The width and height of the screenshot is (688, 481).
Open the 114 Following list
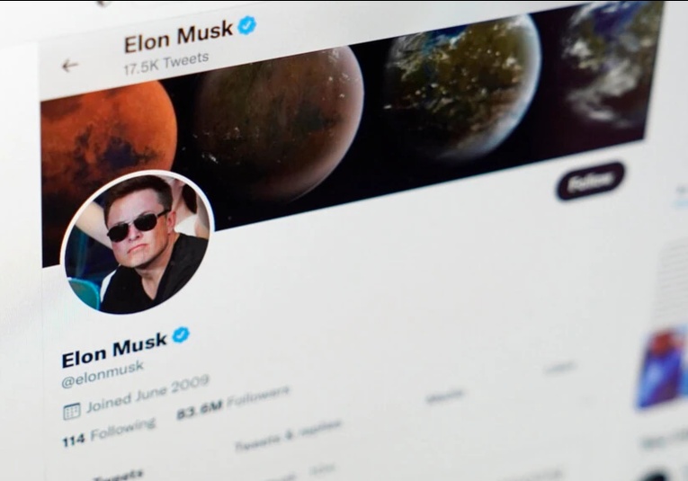tap(109, 432)
